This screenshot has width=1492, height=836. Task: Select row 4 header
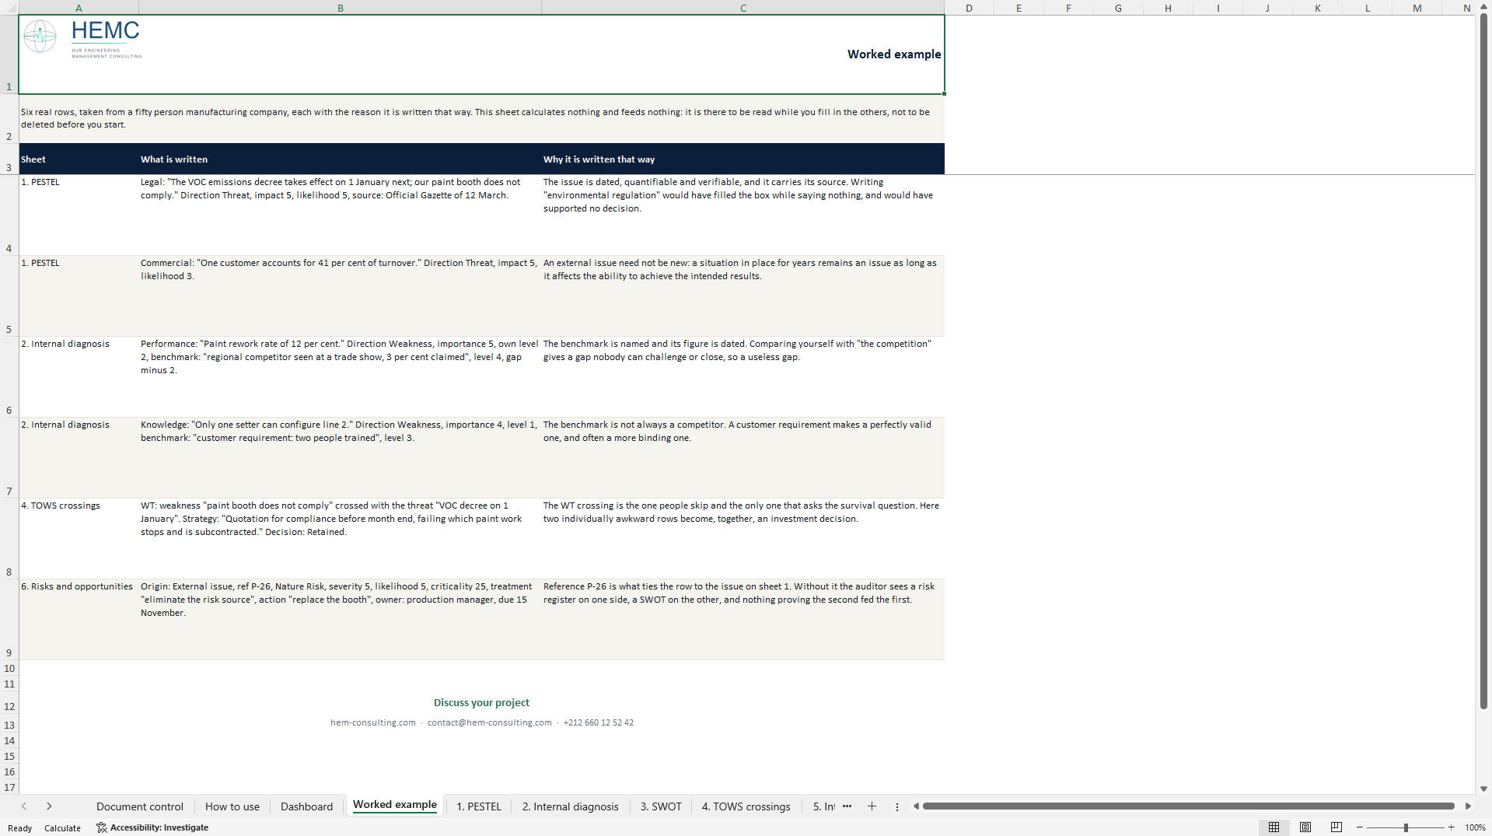coord(9,215)
